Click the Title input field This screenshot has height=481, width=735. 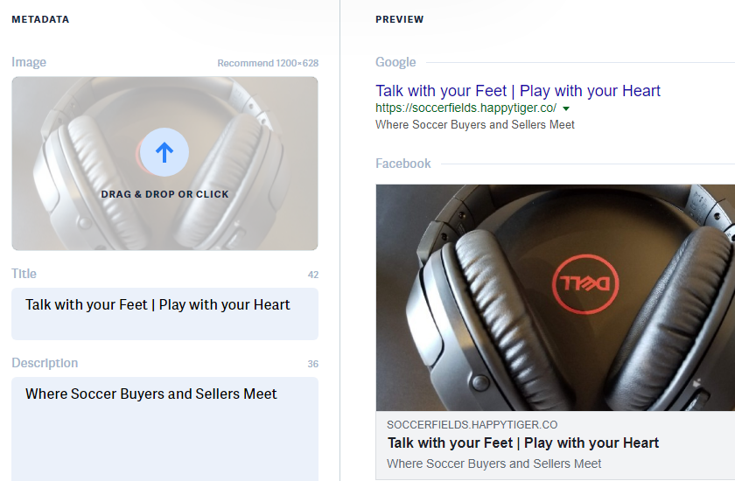point(164,313)
